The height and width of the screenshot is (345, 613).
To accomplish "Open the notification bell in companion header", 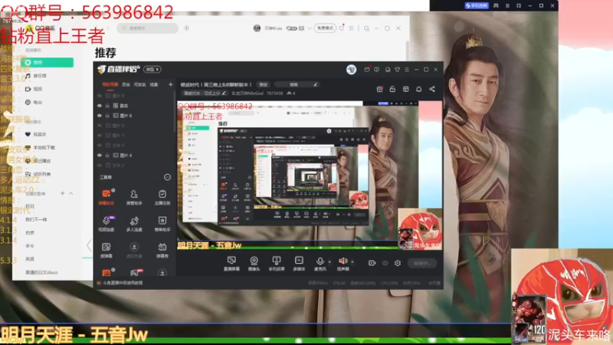I will pyautogui.click(x=418, y=89).
